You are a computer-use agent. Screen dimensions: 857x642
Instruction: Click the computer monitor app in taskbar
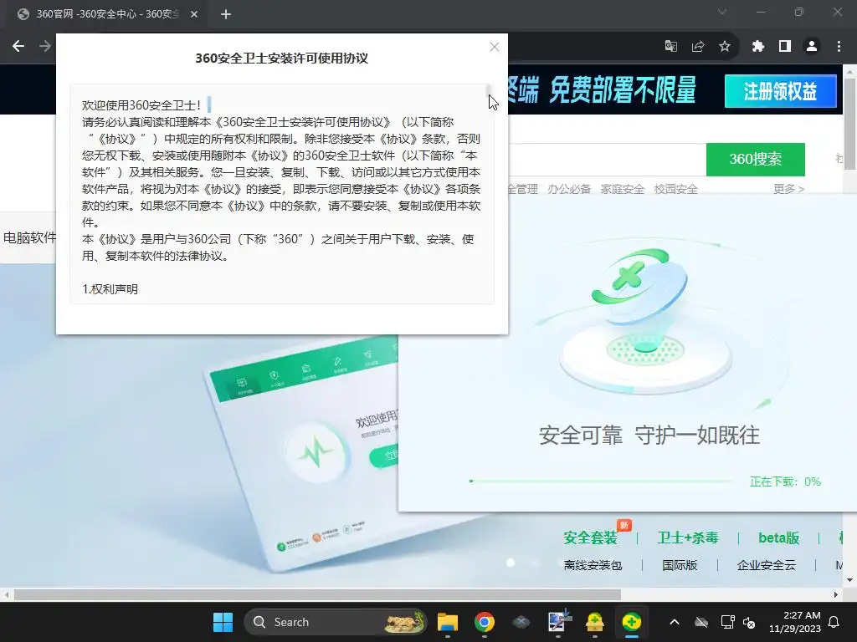[558, 622]
